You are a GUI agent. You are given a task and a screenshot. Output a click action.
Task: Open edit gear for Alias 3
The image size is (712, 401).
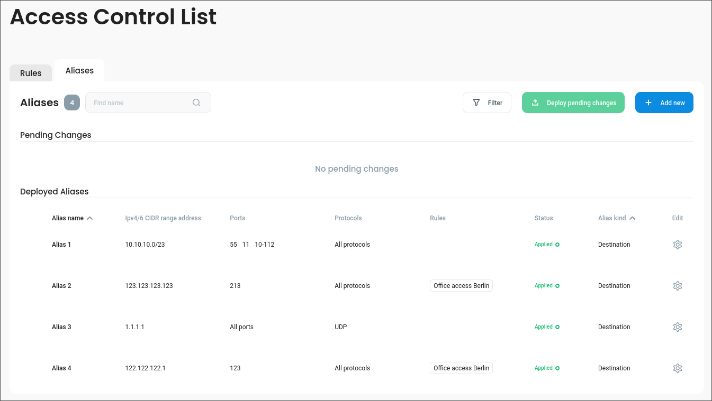[x=677, y=327]
